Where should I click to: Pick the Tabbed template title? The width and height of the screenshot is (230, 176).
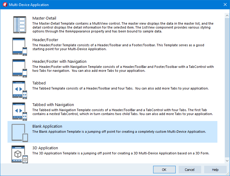coord(39,83)
